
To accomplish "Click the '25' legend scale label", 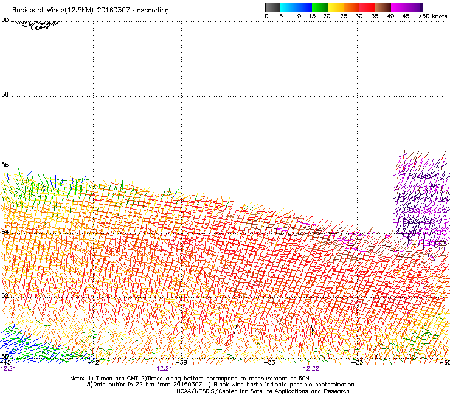I will (x=344, y=16).
